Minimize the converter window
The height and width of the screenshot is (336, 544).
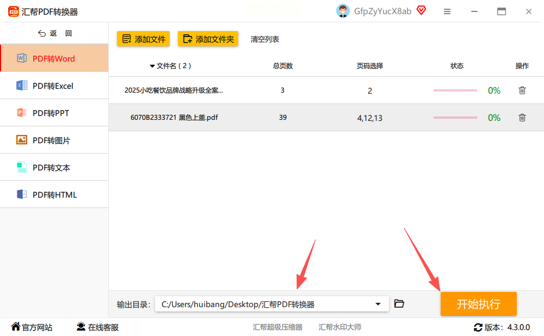point(474,11)
